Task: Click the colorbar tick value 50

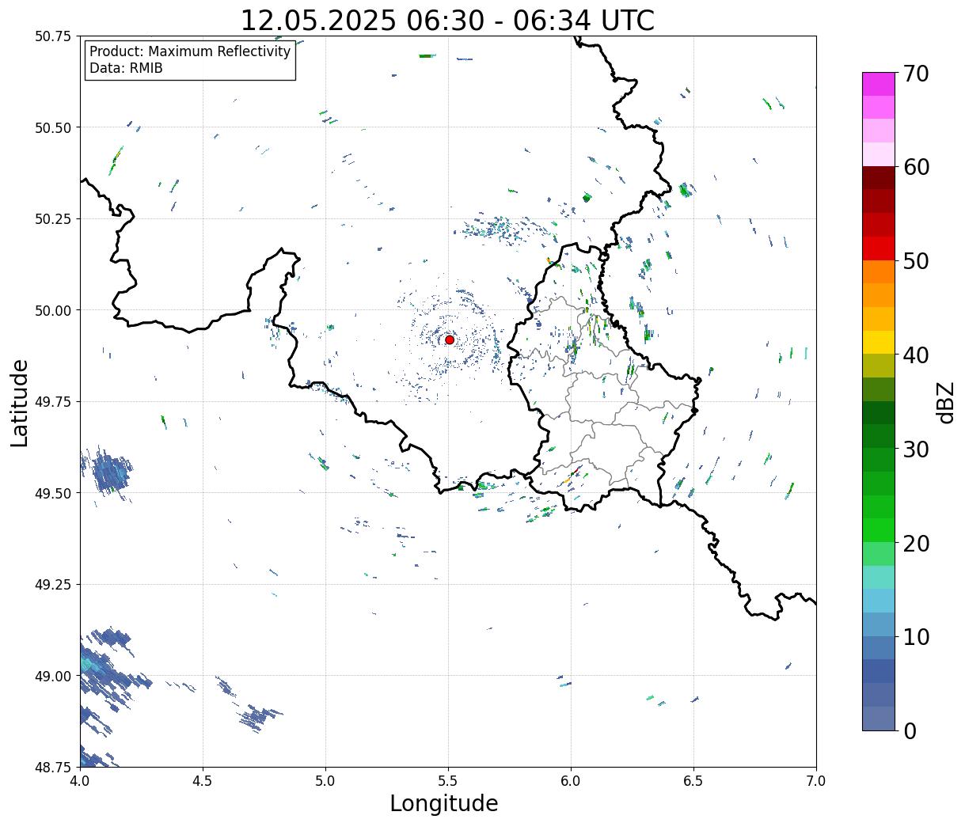Action: 916,261
